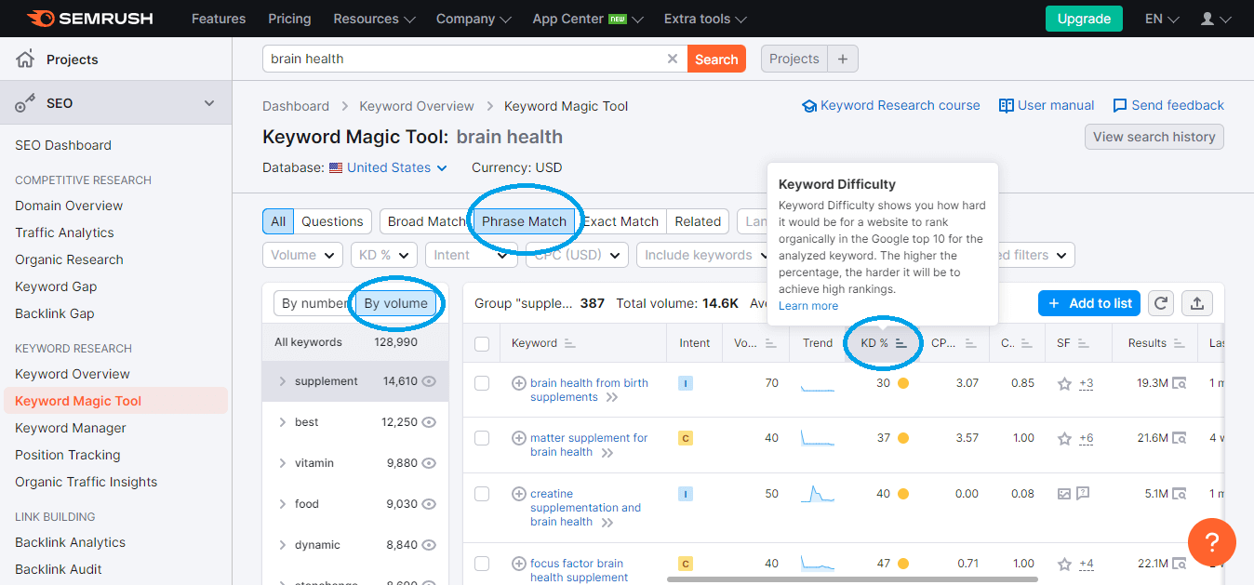The width and height of the screenshot is (1254, 585).
Task: Open the KD % filter dropdown
Action: coord(383,255)
